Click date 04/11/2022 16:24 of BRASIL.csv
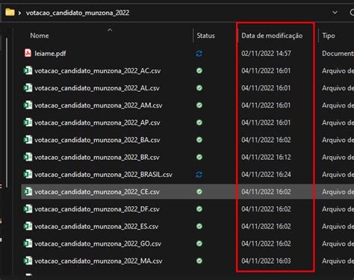354x280 pixels. (x=266, y=175)
